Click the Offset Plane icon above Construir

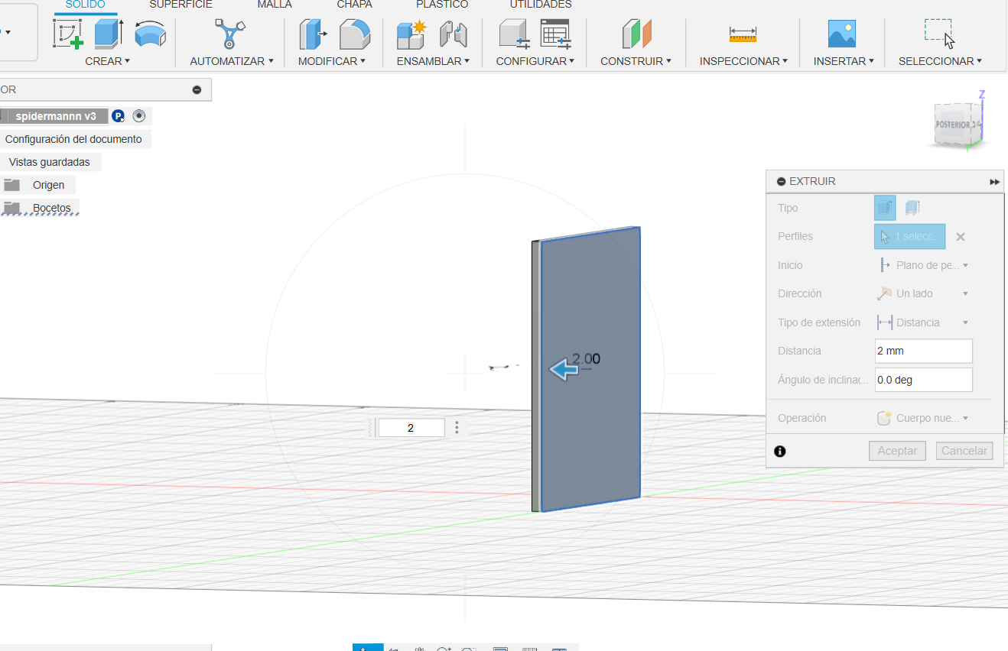coord(636,34)
